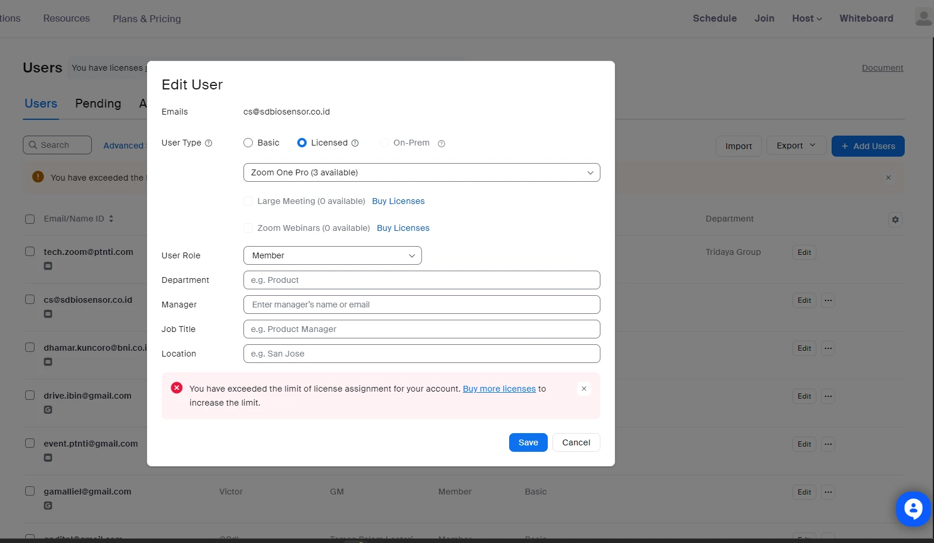Open more options for cs@sdbiosensor.co.id row

pos(828,300)
